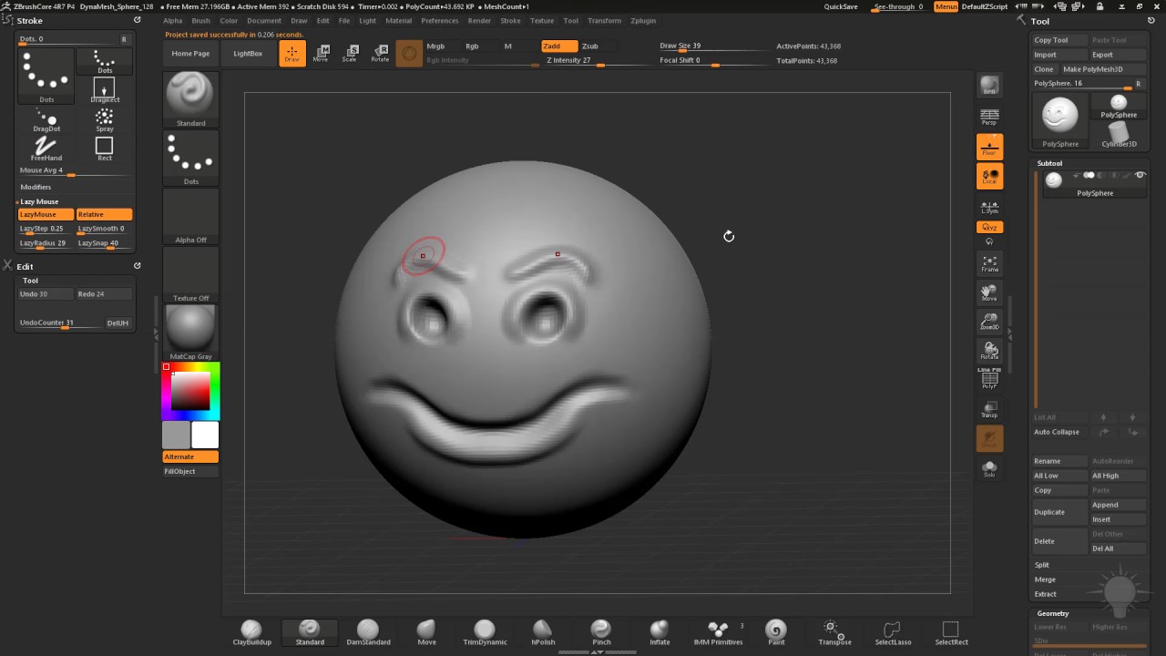Click the DelUH button
This screenshot has height=656, width=1166.
point(118,323)
